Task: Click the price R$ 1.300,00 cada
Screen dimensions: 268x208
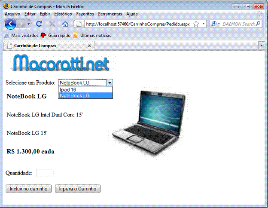Action: (30, 151)
